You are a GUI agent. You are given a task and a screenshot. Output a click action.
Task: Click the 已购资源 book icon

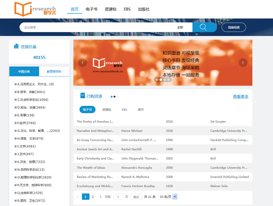coord(82,96)
